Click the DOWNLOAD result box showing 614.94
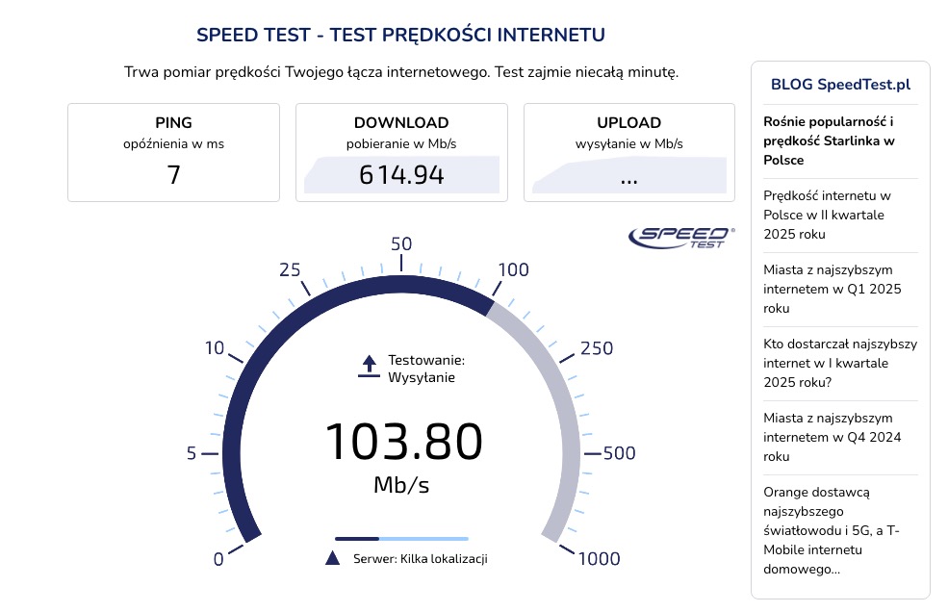This screenshot has width=948, height=612. (401, 152)
